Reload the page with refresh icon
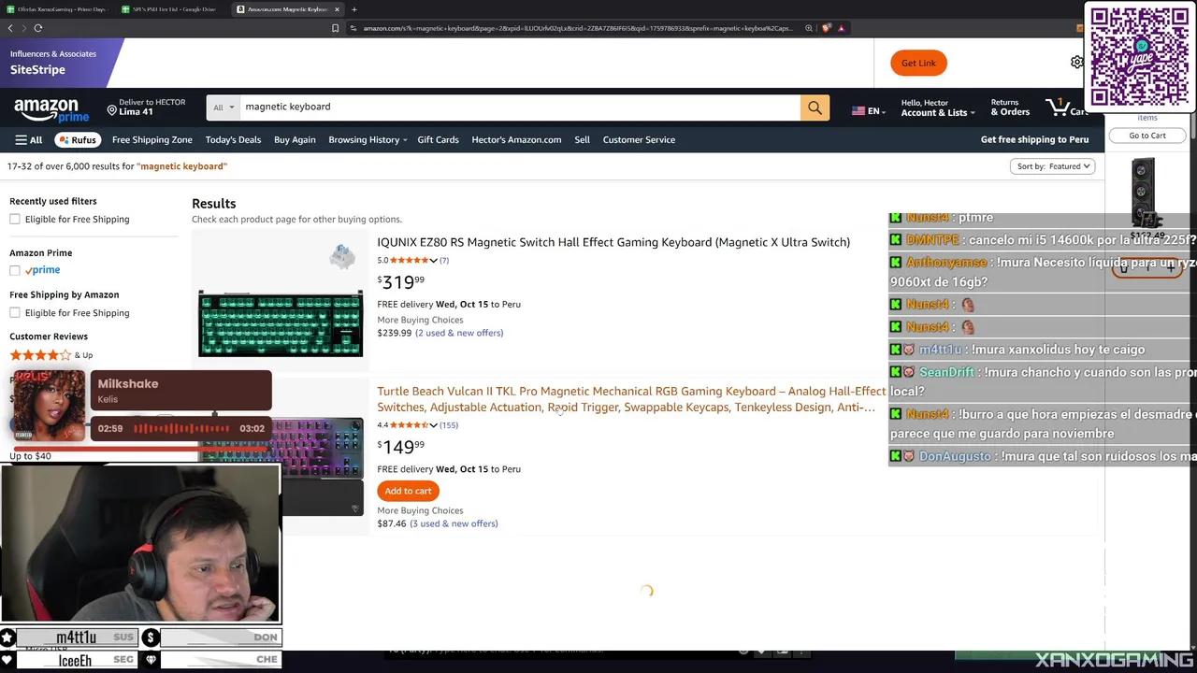Viewport: 1197px width, 673px height. pyautogui.click(x=38, y=28)
